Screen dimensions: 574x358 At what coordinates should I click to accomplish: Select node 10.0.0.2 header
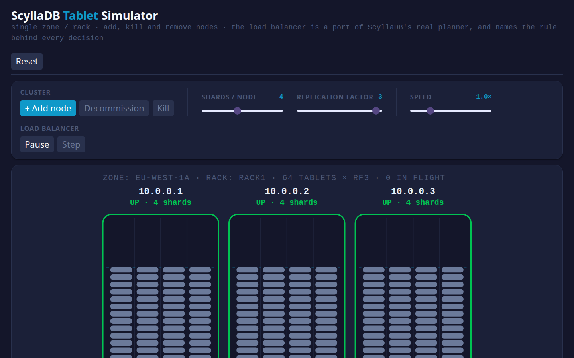(287, 191)
